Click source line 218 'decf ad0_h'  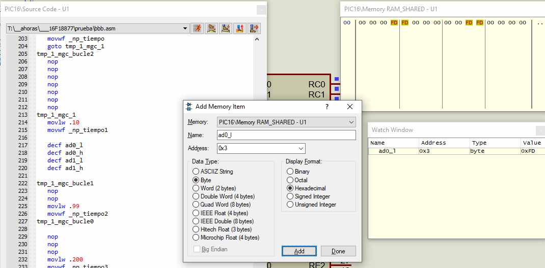click(x=65, y=153)
